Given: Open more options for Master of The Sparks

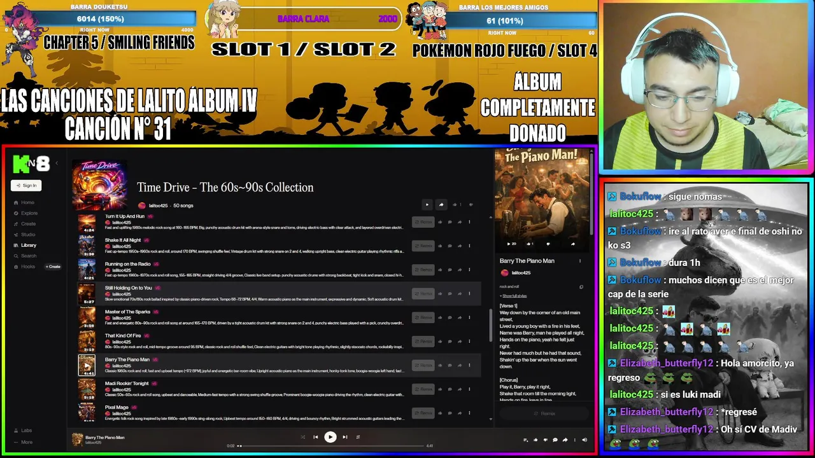Looking at the screenshot, I should click(469, 317).
